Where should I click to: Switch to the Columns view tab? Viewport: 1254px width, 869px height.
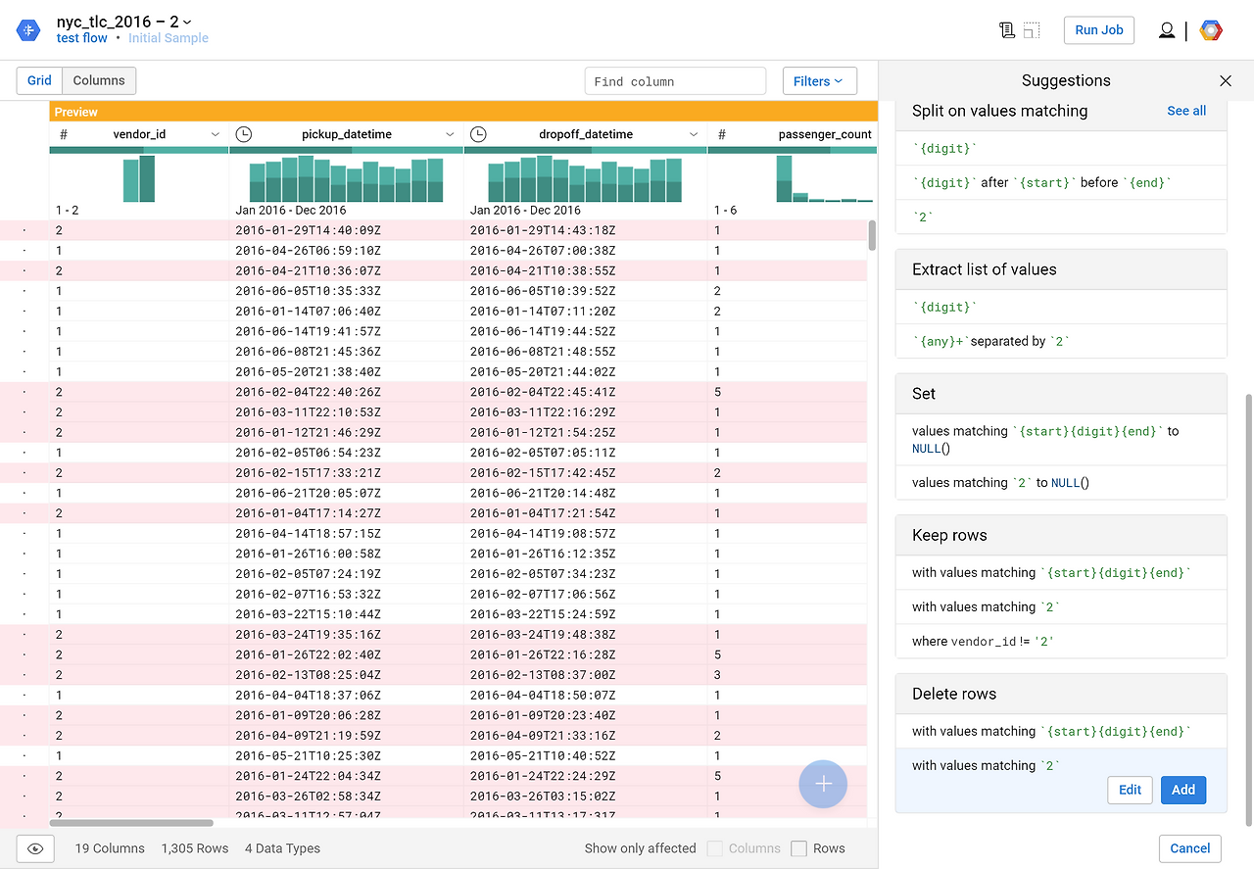click(99, 80)
